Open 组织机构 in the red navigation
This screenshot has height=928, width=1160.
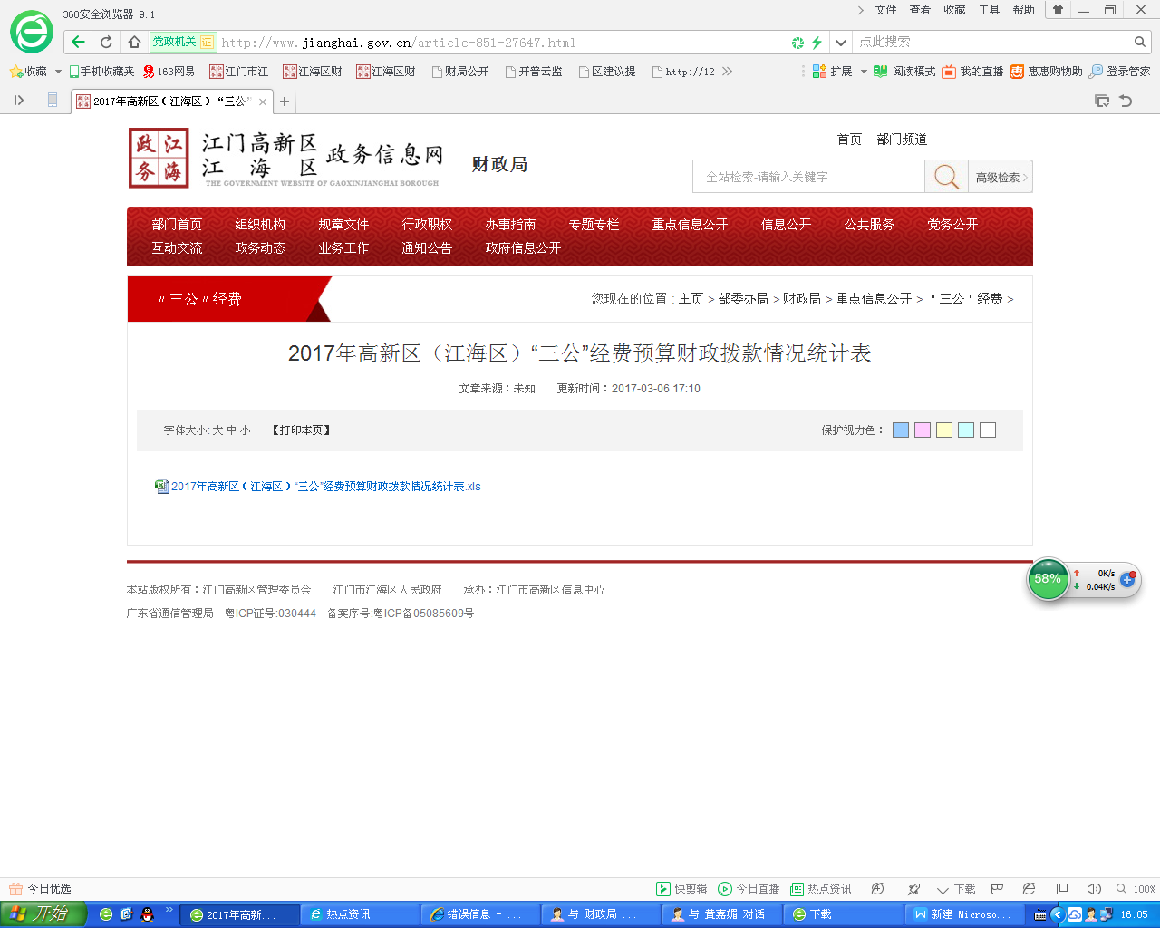(x=260, y=224)
